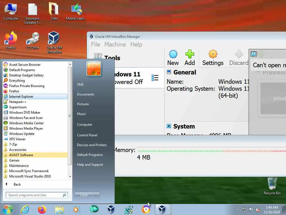Open Computer desktop icon
The image size is (286, 215).
click(11, 12)
